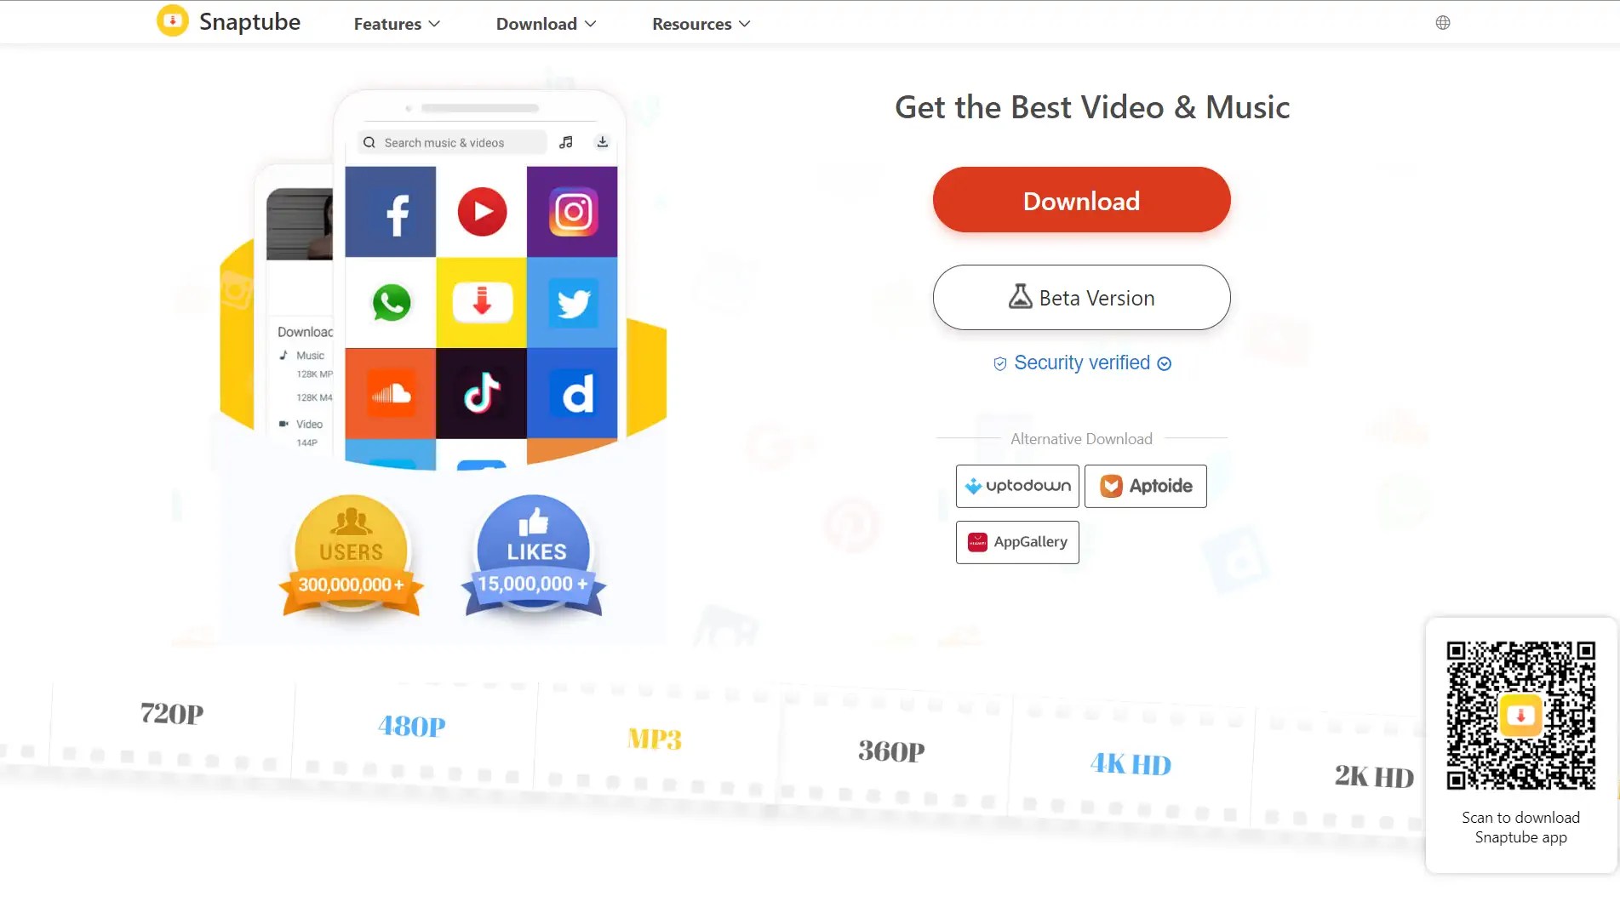Image resolution: width=1620 pixels, height=919 pixels.
Task: Click the Twitter bird tile
Action: pyautogui.click(x=572, y=303)
